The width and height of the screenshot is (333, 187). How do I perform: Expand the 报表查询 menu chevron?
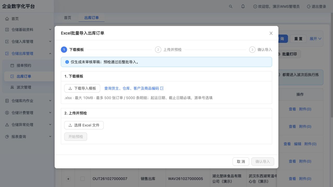50,137
